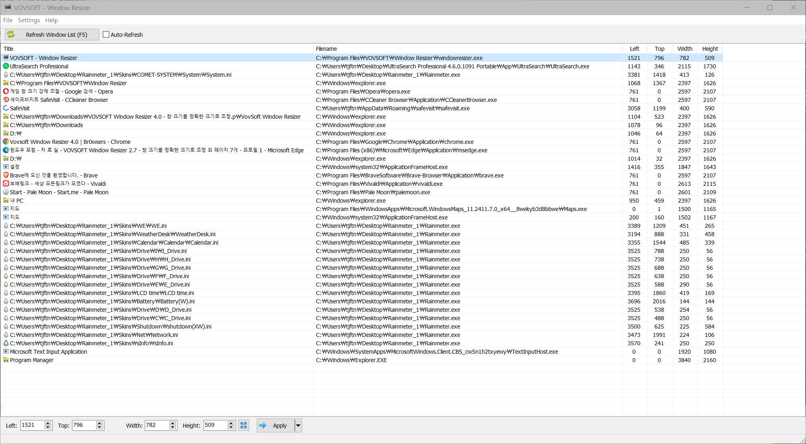This screenshot has width=806, height=444.
Task: Open the File menu
Action: pos(8,20)
